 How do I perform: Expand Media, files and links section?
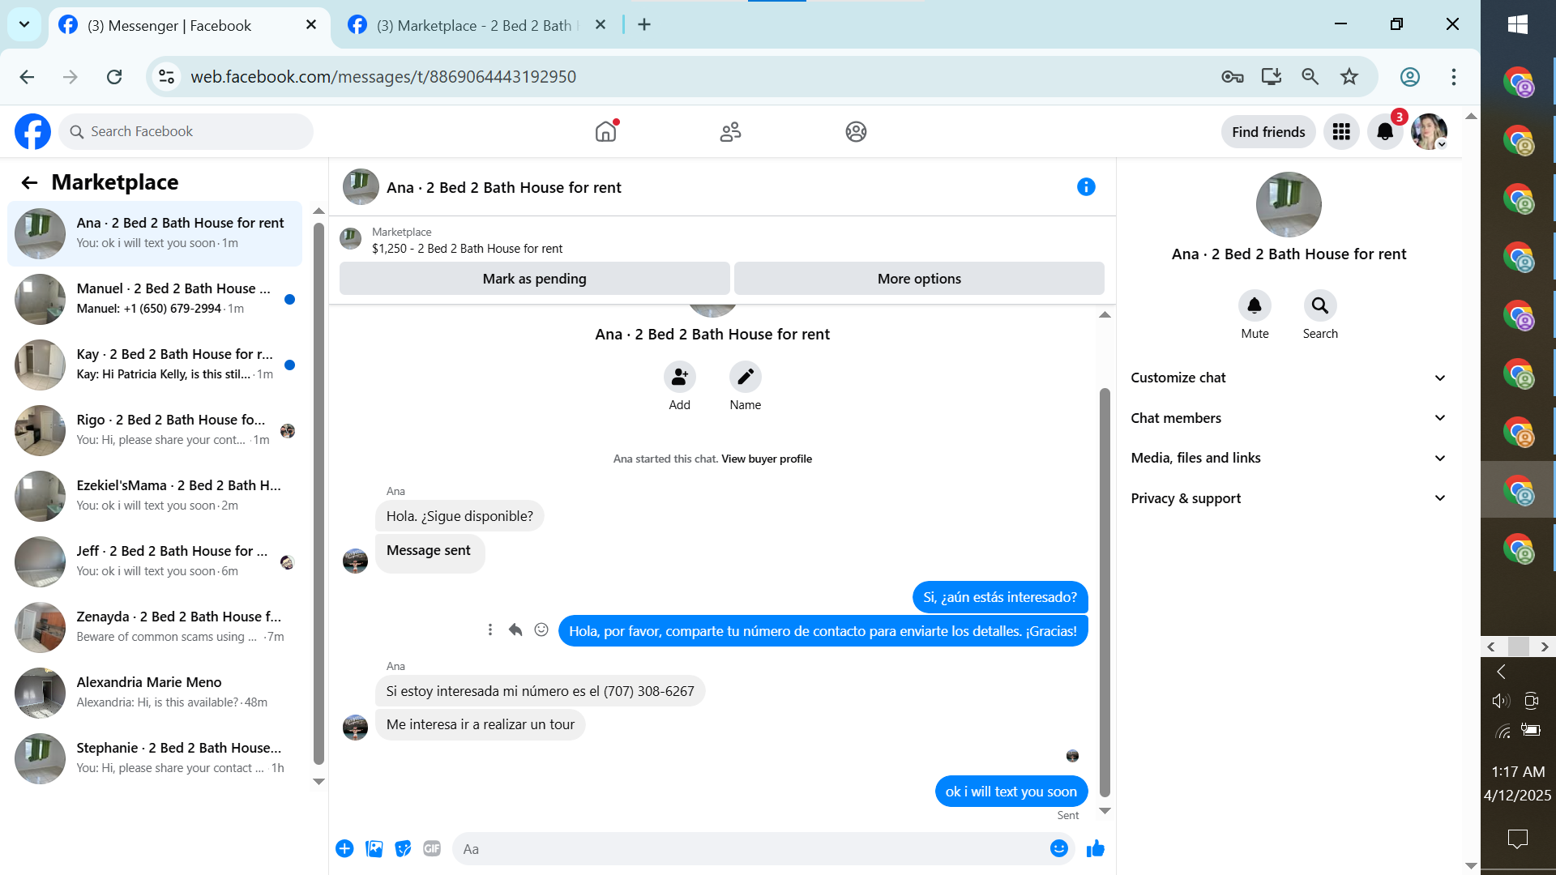click(1289, 458)
